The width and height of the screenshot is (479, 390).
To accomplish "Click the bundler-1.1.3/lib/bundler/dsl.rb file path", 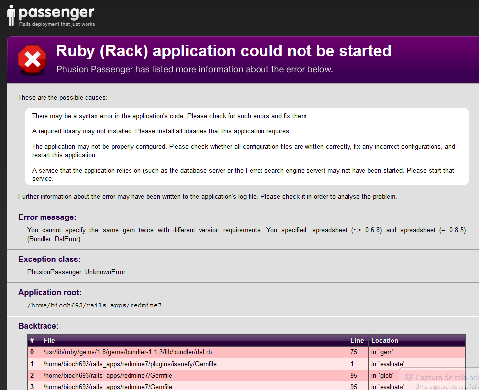I will click(x=128, y=352).
